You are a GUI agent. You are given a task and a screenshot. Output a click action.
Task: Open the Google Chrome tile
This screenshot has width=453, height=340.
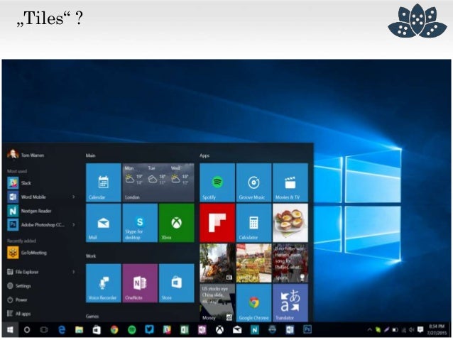click(x=253, y=303)
